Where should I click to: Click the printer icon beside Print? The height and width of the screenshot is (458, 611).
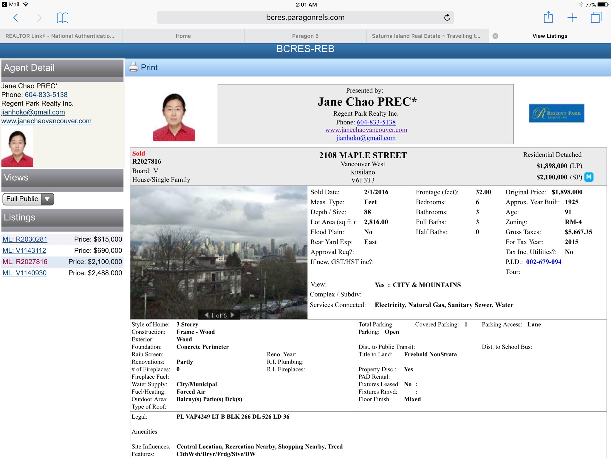pos(134,67)
